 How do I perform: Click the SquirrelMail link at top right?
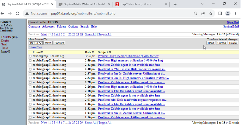click(231, 26)
